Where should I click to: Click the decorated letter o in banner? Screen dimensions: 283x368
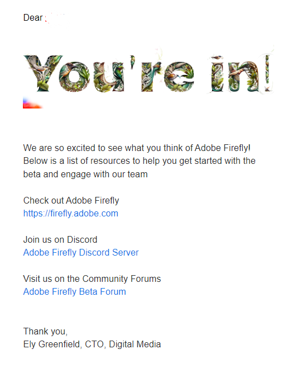pyautogui.click(x=74, y=77)
